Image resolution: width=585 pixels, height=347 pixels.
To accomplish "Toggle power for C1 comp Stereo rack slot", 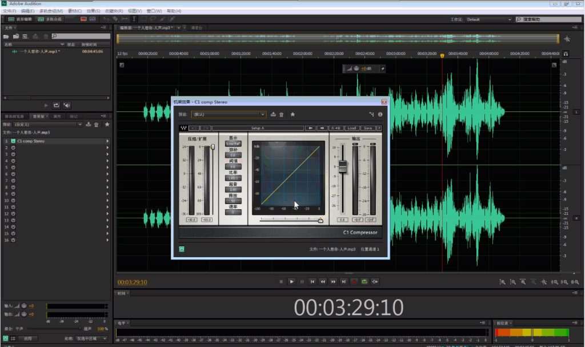I will (x=13, y=141).
